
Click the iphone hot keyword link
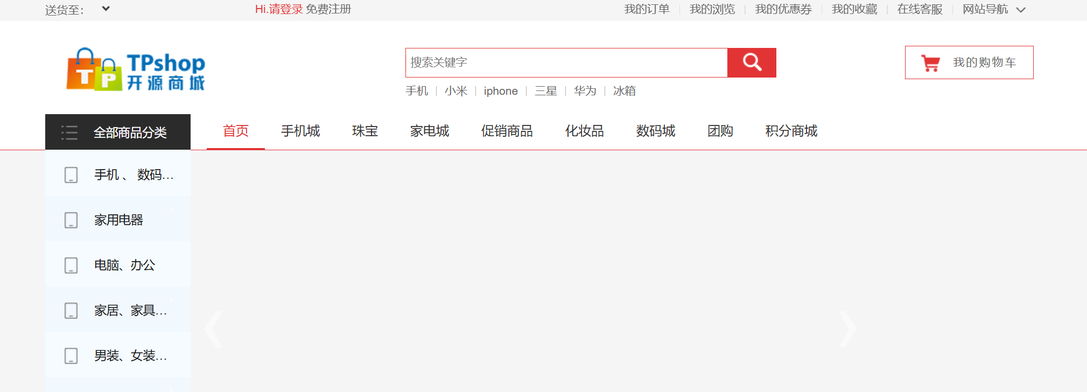point(501,91)
